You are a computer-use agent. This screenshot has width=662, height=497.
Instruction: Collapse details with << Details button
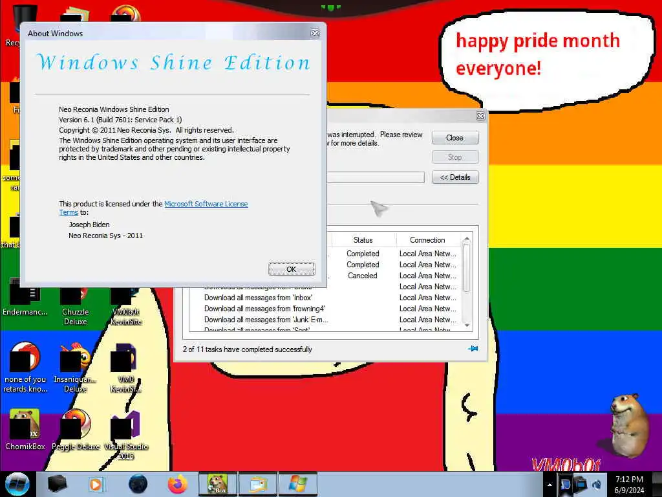454,177
